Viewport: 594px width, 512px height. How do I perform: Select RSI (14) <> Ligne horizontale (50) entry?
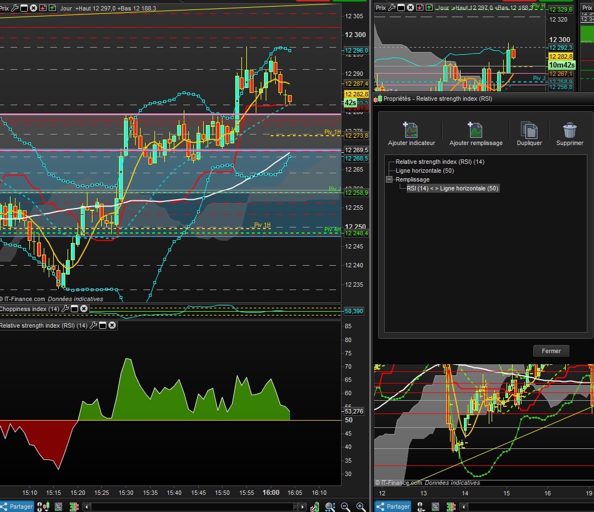(452, 188)
